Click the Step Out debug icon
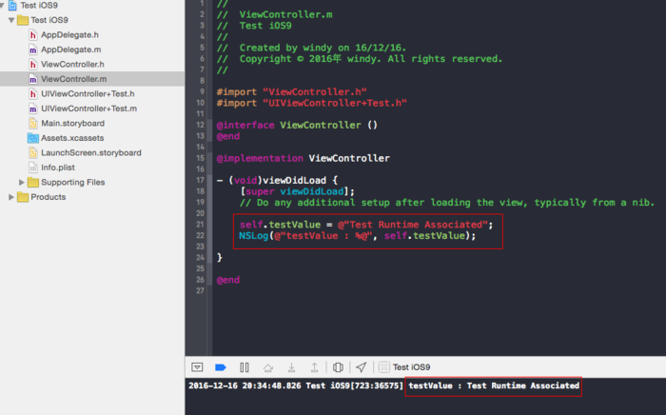666x415 pixels. tap(314, 366)
